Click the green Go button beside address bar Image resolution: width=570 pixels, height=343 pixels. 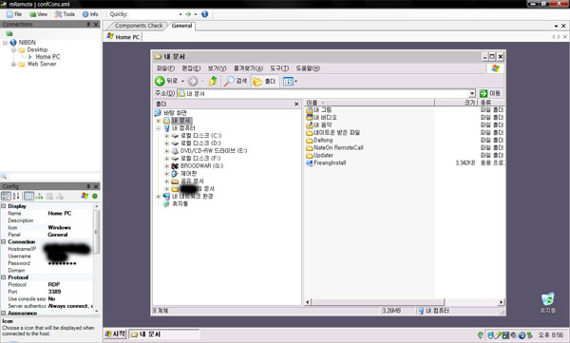coord(490,93)
